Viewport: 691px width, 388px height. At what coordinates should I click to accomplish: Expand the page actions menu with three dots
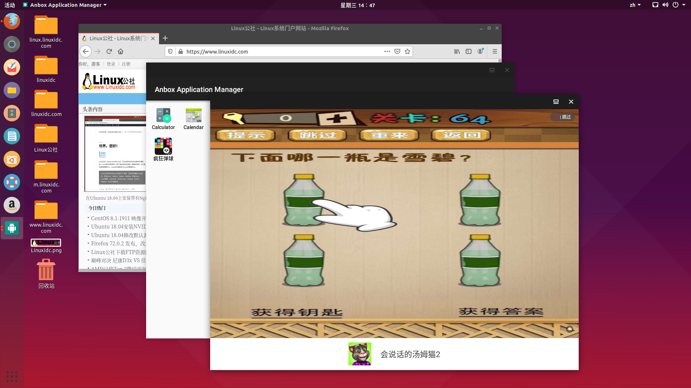pos(387,51)
